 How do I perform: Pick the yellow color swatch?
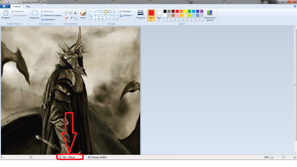(186, 11)
